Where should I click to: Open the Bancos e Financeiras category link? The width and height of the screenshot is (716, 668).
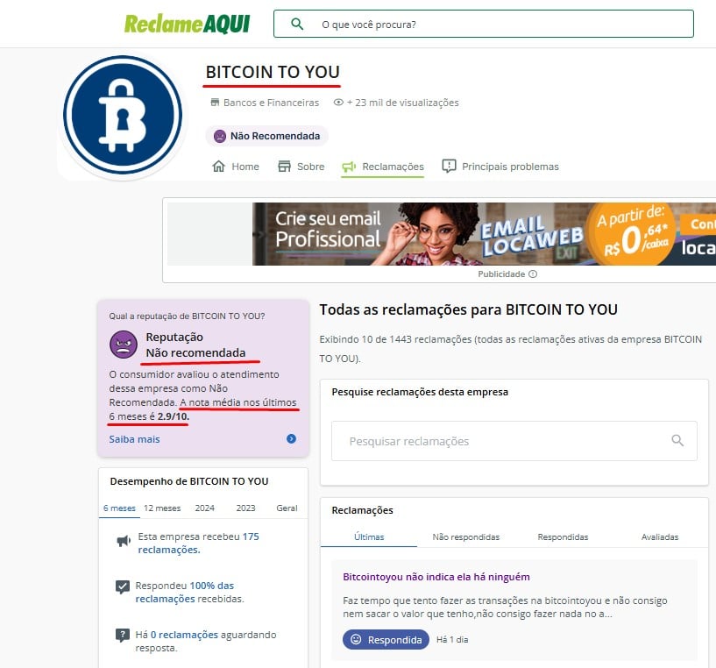272,103
